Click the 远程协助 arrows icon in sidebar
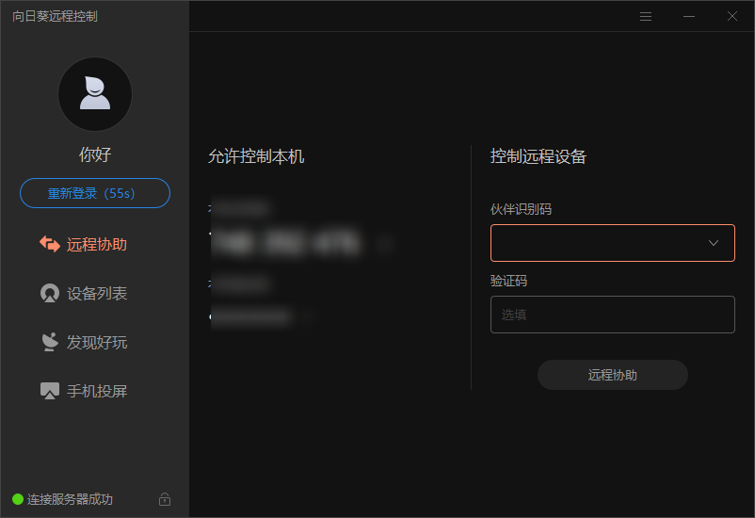This screenshot has height=518, width=755. click(50, 244)
